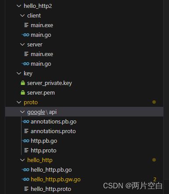
Task: Collapse the hello_http2 folder chevron
Action: coord(19,6)
